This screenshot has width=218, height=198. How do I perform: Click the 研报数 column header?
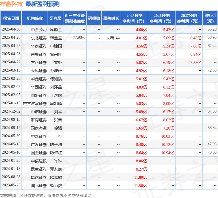coord(94,18)
